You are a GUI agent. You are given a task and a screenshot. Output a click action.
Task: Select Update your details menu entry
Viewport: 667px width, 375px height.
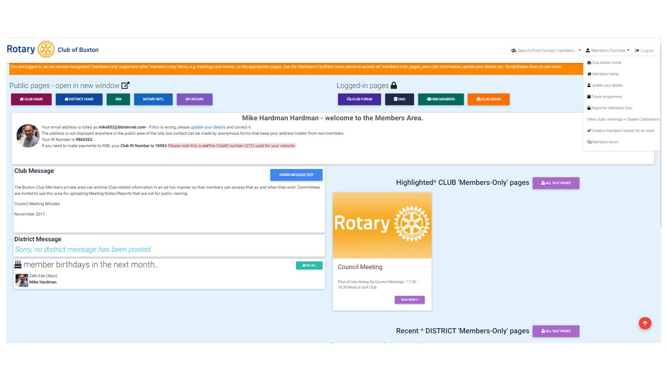pyautogui.click(x=605, y=85)
